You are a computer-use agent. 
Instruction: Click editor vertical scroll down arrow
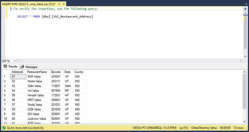(245, 57)
